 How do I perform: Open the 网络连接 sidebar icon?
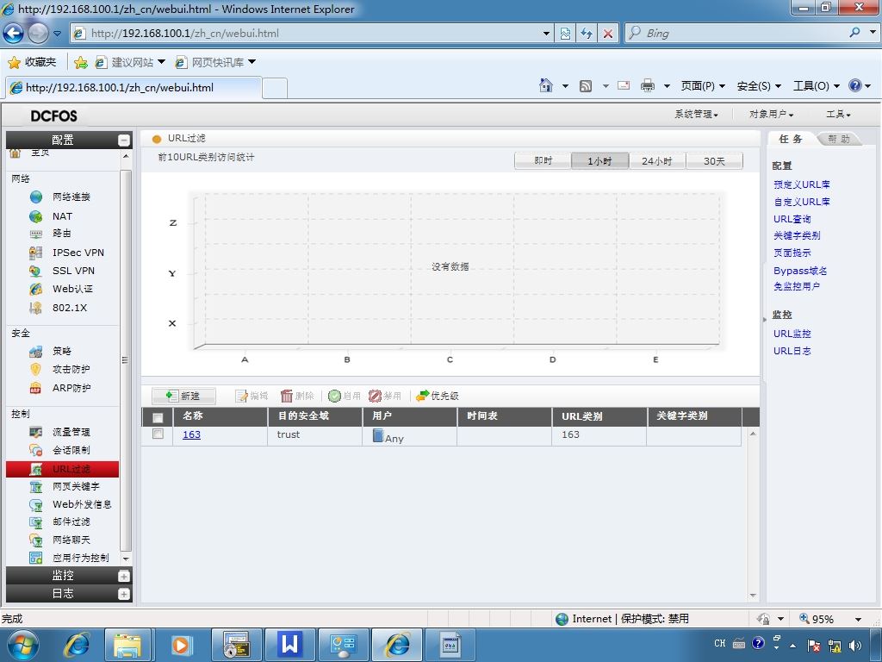[36, 197]
